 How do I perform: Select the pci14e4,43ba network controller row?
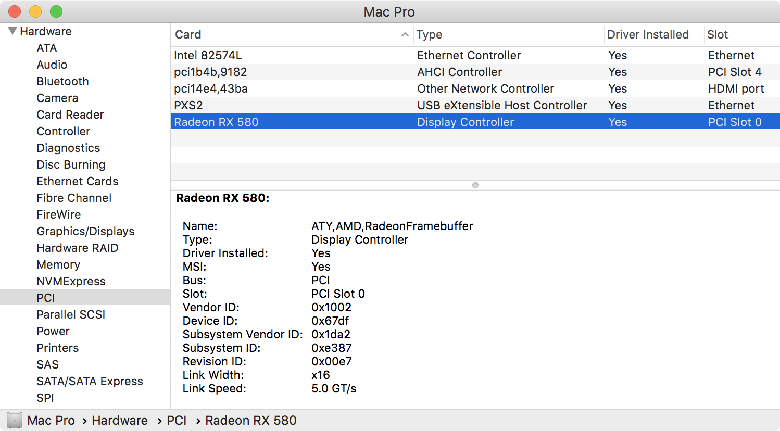click(211, 88)
